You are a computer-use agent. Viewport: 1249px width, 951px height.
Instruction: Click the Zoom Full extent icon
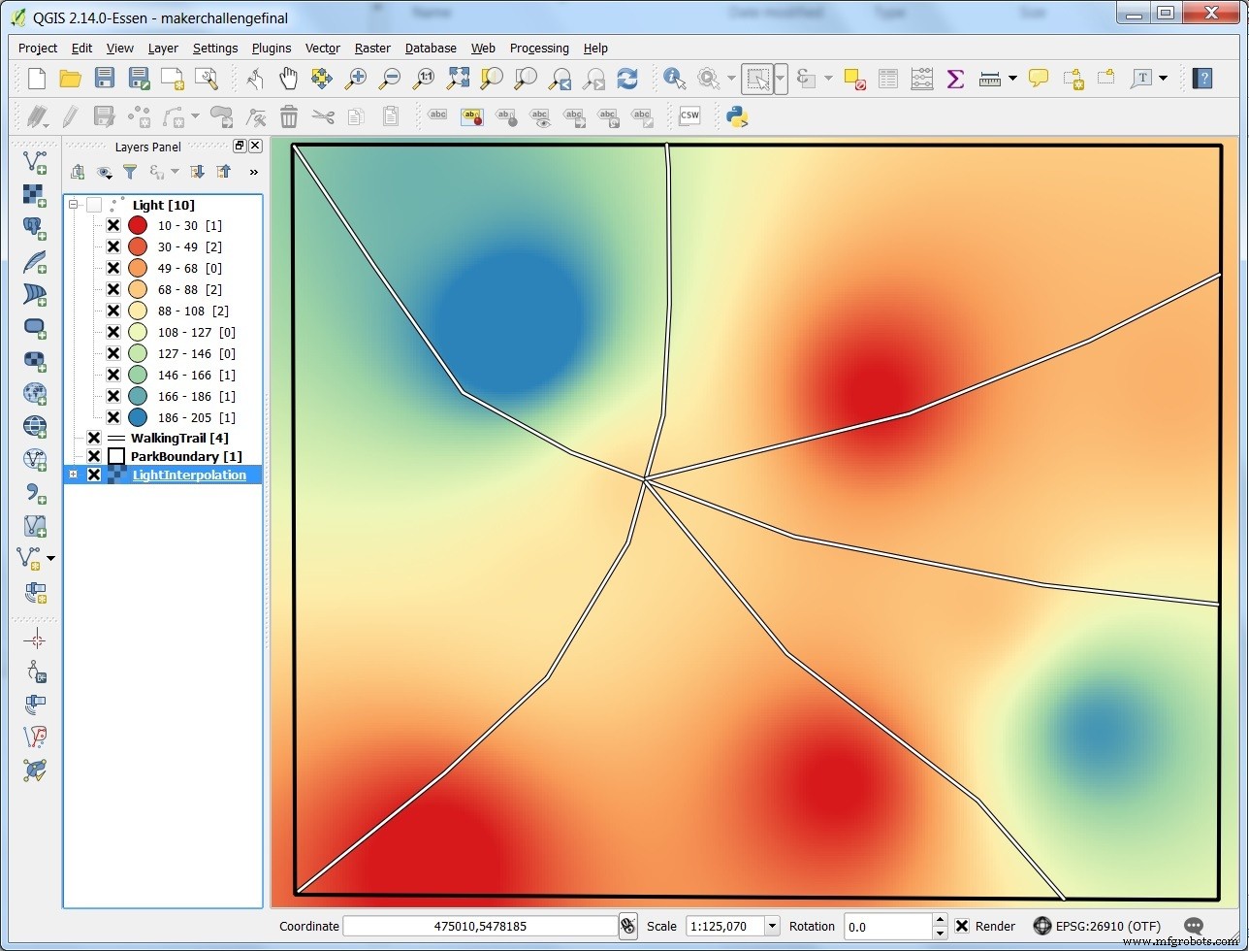459,79
